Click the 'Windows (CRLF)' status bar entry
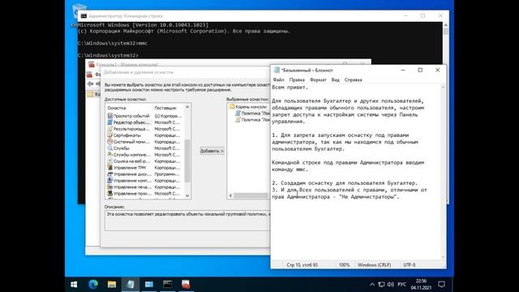The width and height of the screenshot is (519, 292). click(374, 265)
